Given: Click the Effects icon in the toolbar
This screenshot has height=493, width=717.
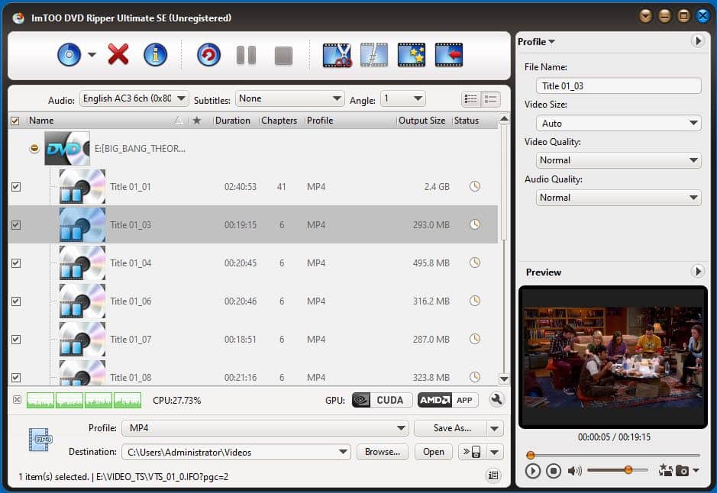Looking at the screenshot, I should coord(412,55).
